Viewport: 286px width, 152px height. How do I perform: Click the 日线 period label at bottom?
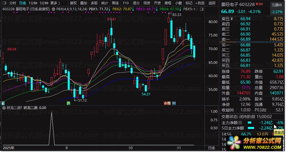click(x=211, y=148)
